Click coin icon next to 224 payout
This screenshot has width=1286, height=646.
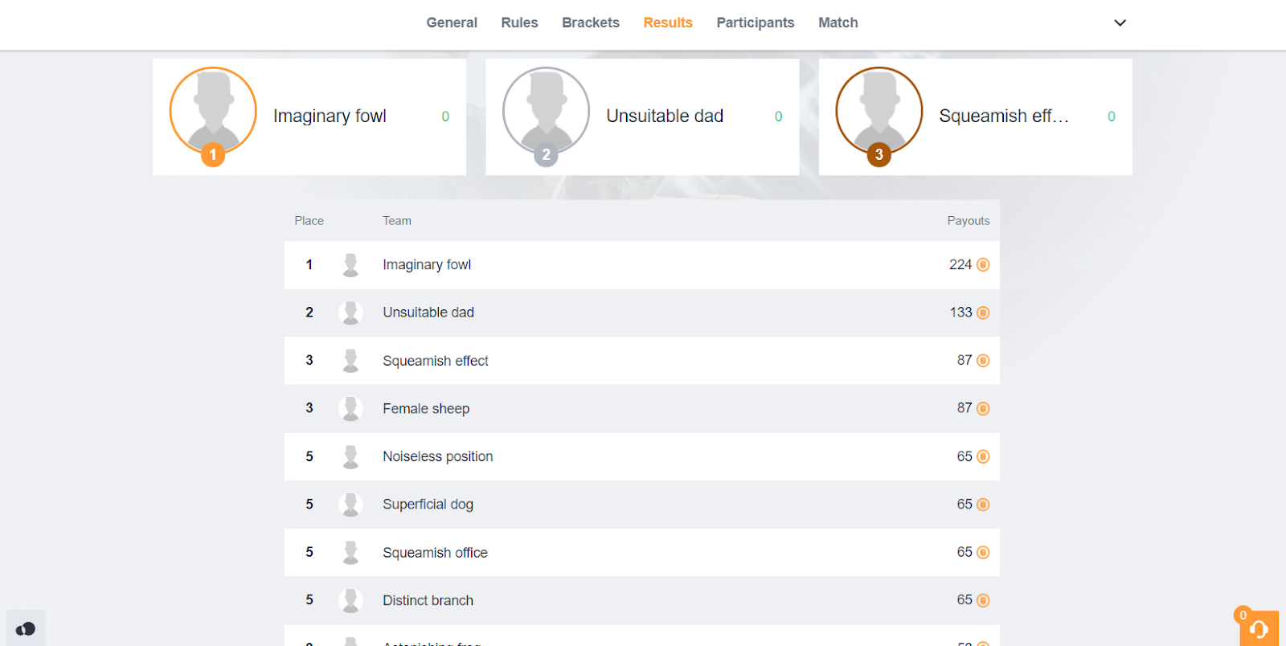pos(983,265)
